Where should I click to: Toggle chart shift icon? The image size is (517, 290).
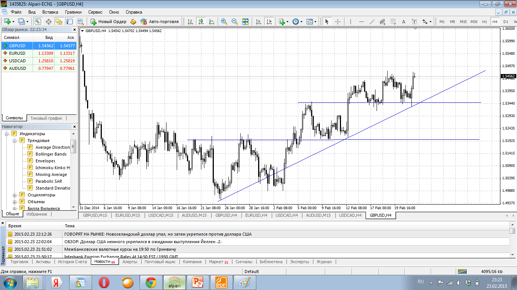click(269, 22)
